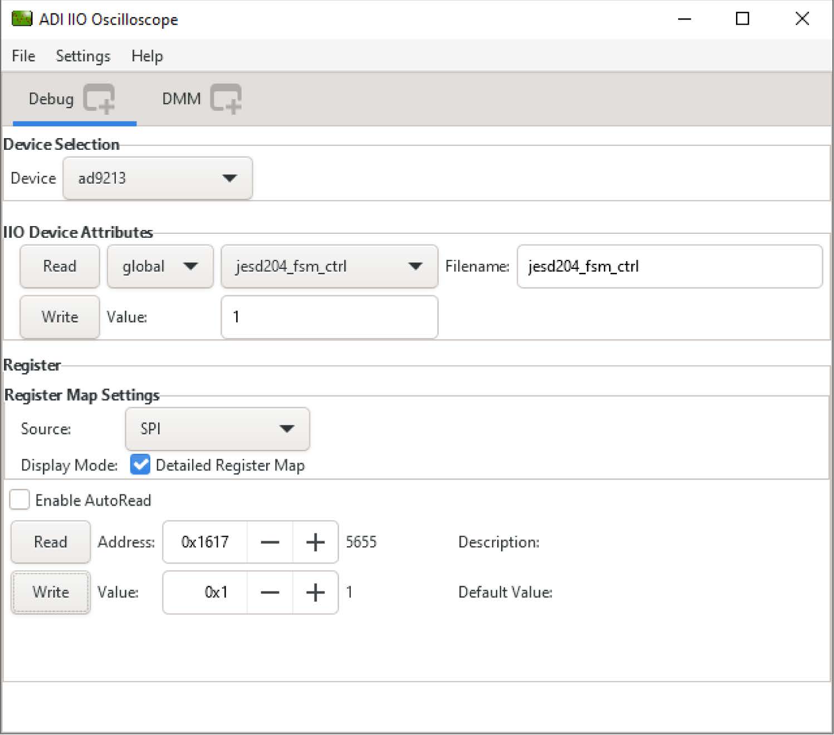Detach the Debug tab using its icon

[x=100, y=99]
